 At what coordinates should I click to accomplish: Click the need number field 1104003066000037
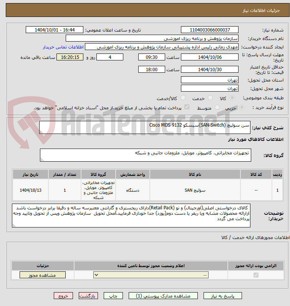(210, 30)
